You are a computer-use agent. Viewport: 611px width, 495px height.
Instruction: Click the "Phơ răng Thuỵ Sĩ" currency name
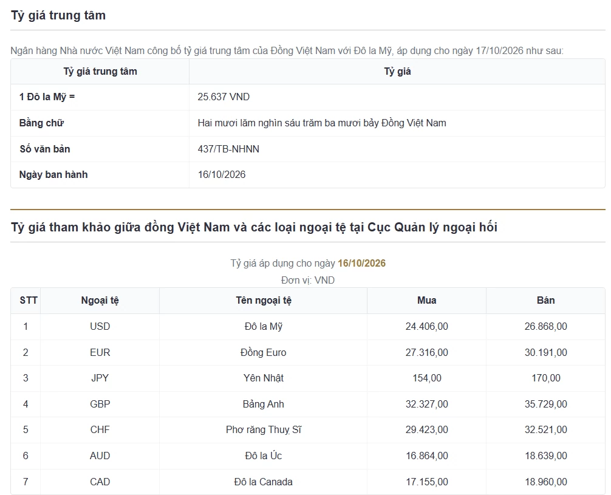tap(264, 430)
